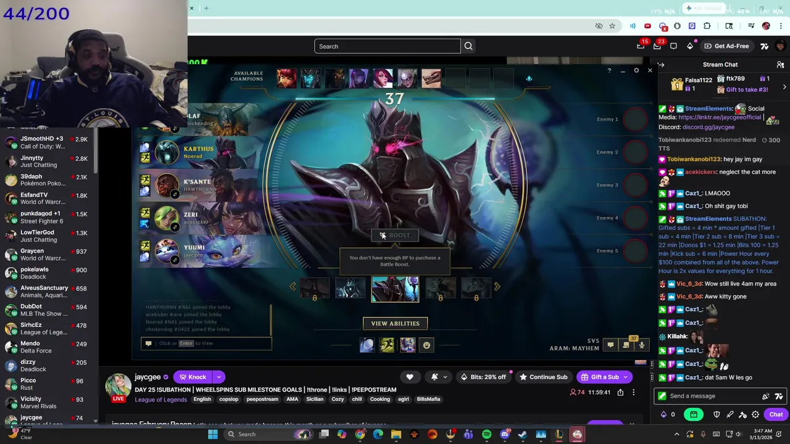Click the AMA stream tag
The image size is (790, 444).
(x=292, y=400)
